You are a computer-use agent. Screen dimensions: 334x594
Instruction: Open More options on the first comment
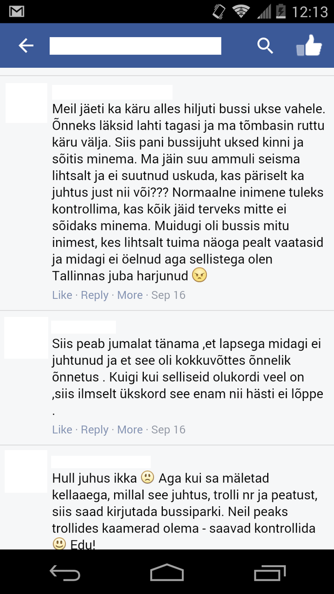pos(130,295)
